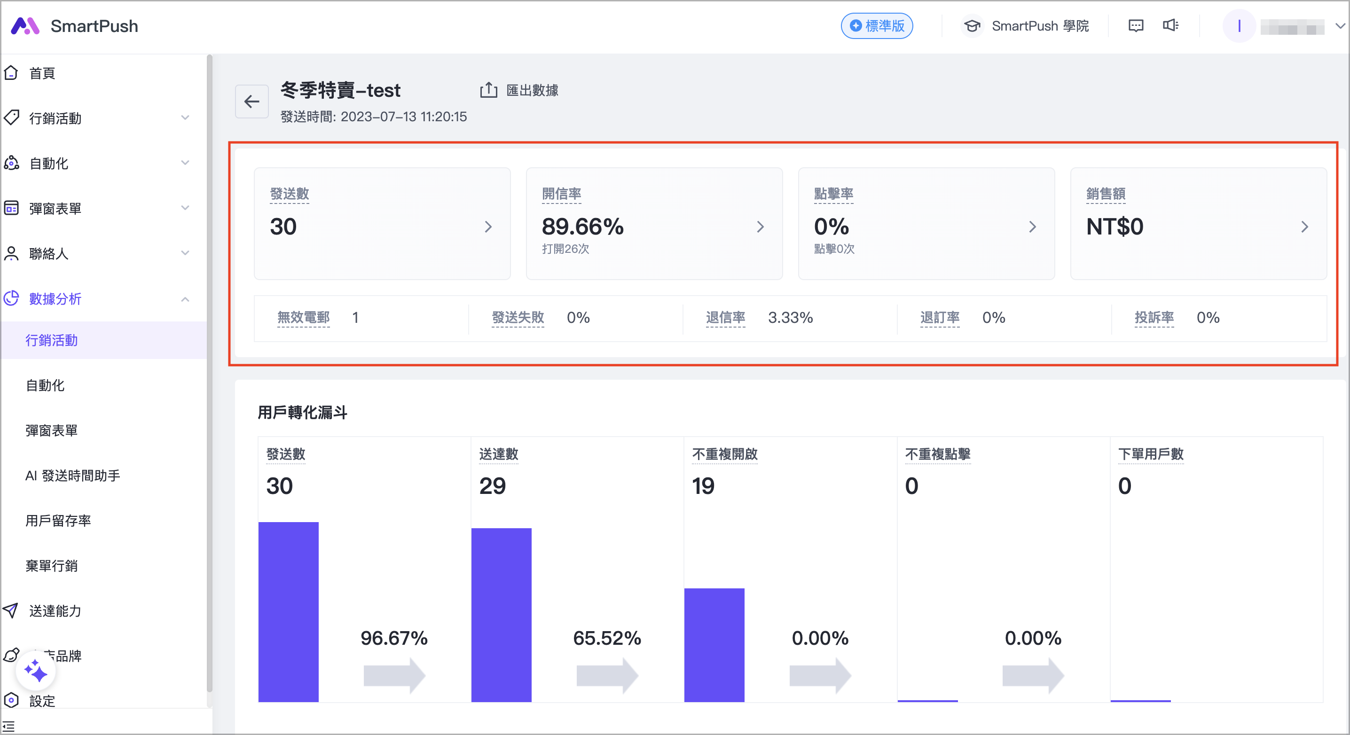Click the announcement speaker icon
Image resolution: width=1350 pixels, height=735 pixels.
point(1170,25)
